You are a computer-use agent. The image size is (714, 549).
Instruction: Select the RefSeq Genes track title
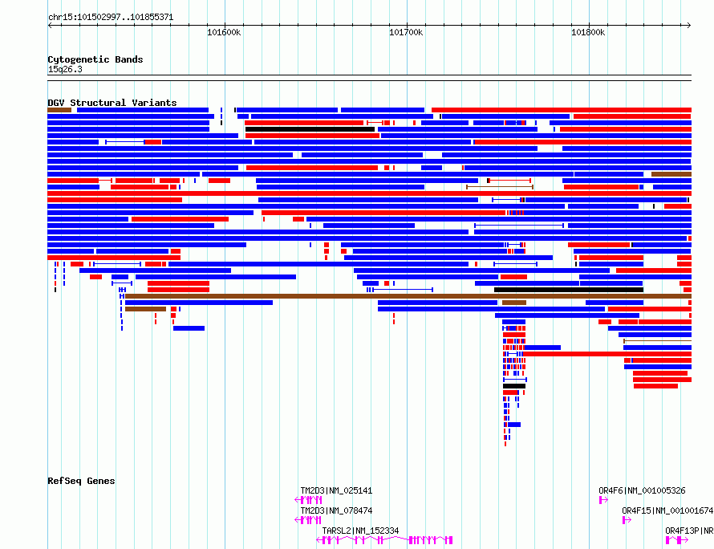coord(81,481)
